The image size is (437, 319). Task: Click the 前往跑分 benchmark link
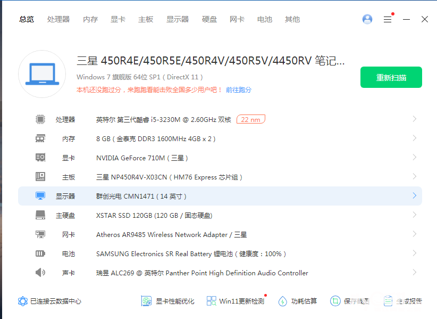click(239, 90)
